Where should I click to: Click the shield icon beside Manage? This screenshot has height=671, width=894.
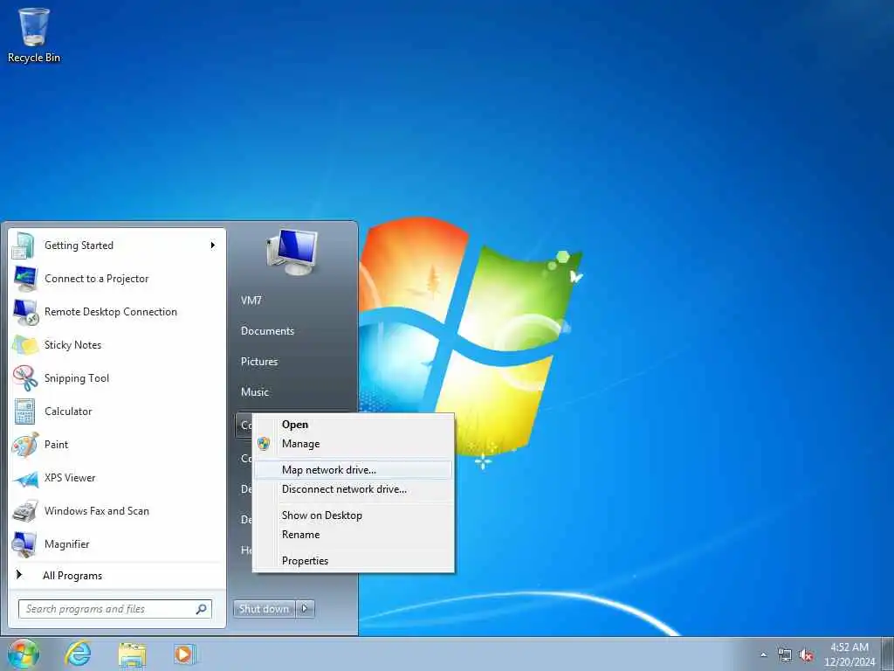click(264, 444)
